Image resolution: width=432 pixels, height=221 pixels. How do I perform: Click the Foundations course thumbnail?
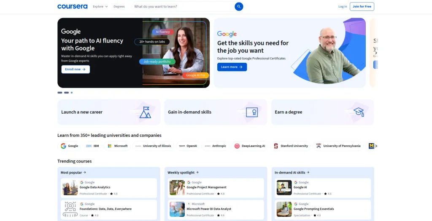70,209
